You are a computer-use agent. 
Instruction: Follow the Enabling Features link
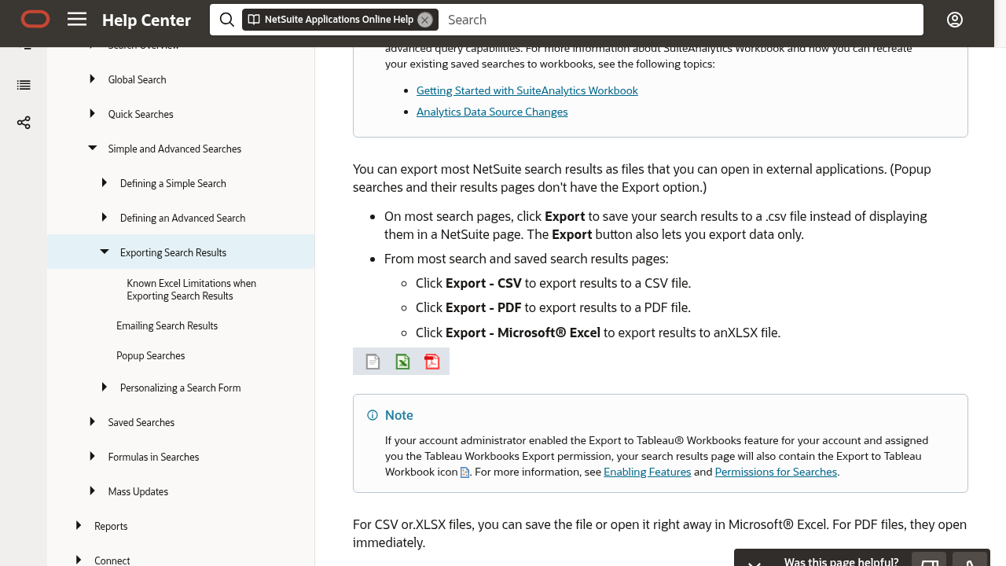(648, 472)
